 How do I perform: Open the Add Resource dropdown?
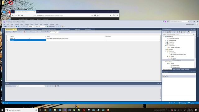[x=19, y=32]
